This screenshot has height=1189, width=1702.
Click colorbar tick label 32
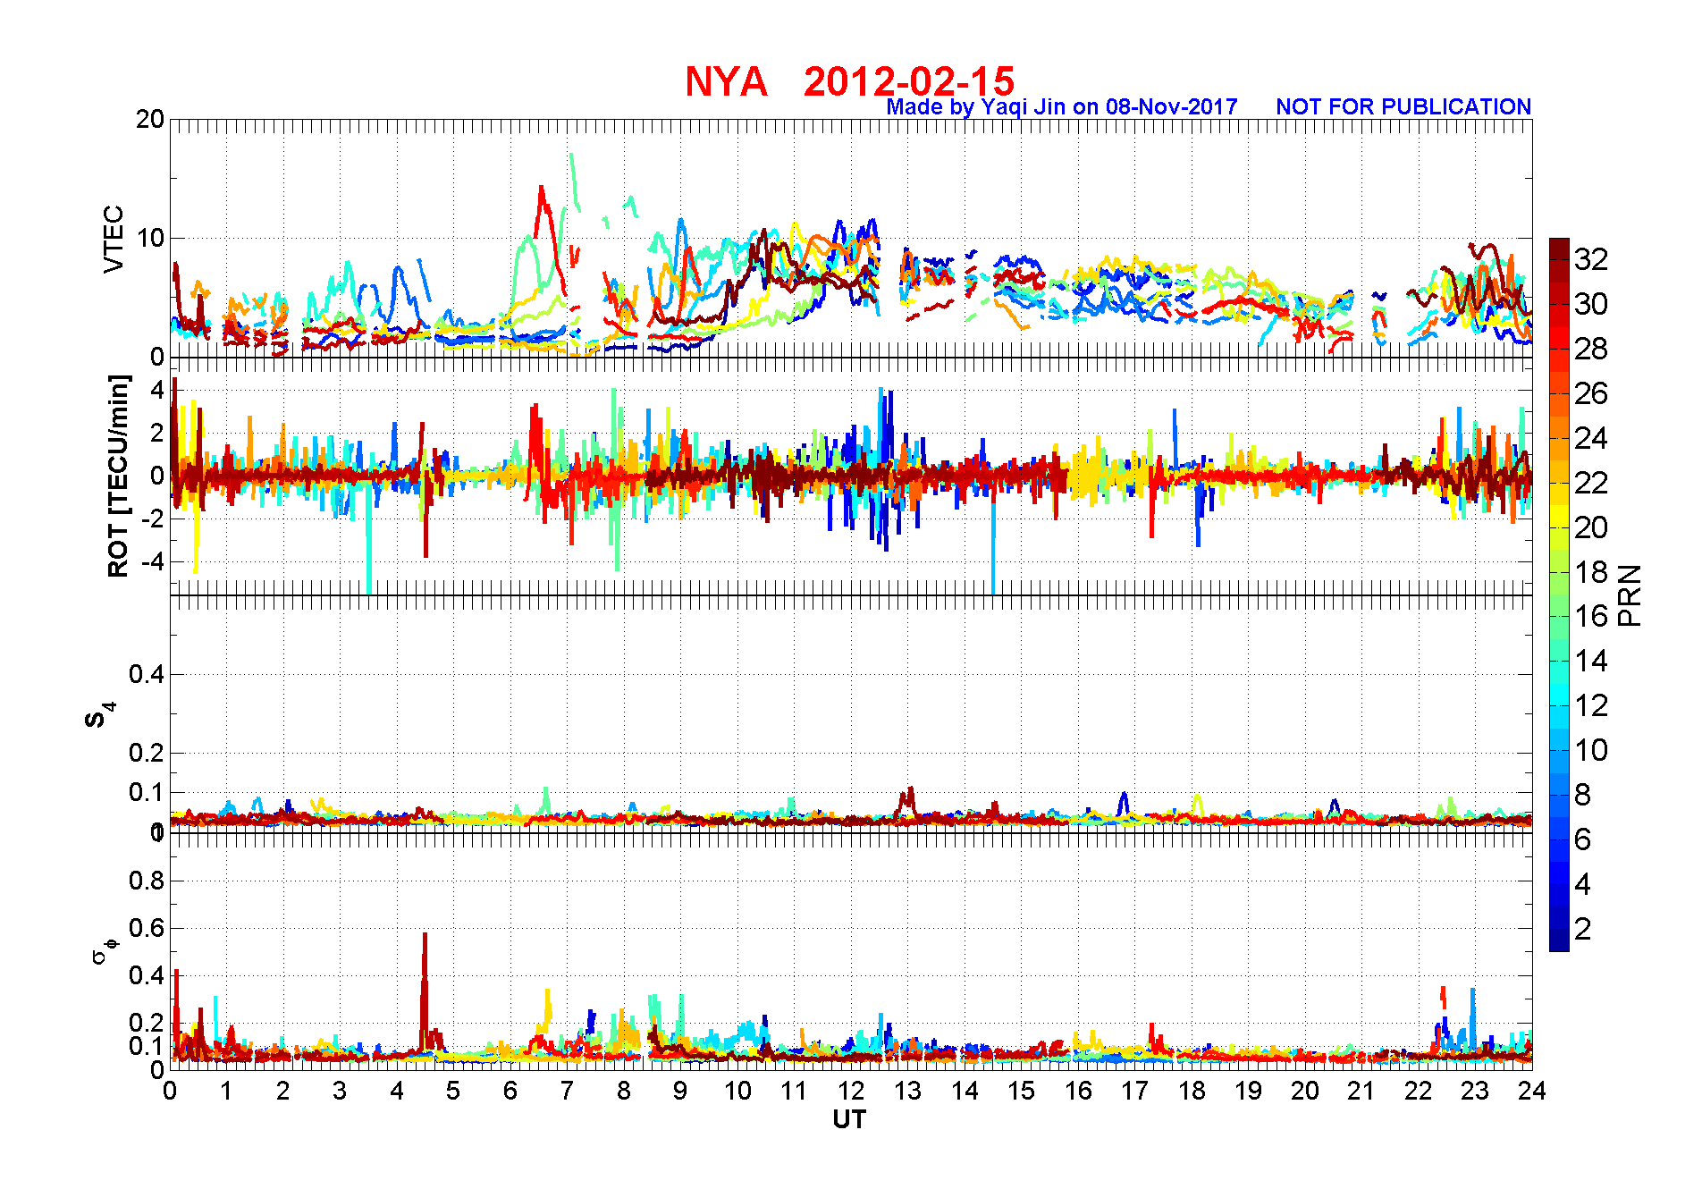(x=1591, y=259)
